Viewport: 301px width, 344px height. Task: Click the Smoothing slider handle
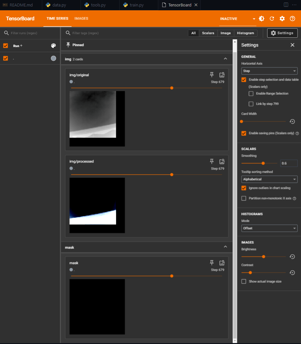tap(263, 163)
